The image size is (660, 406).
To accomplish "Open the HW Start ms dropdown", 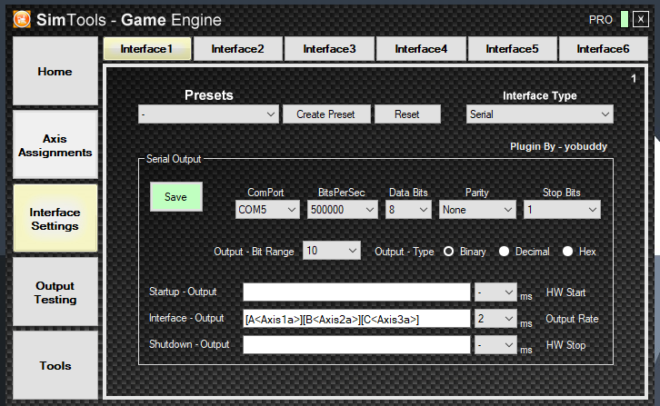I will tap(495, 292).
